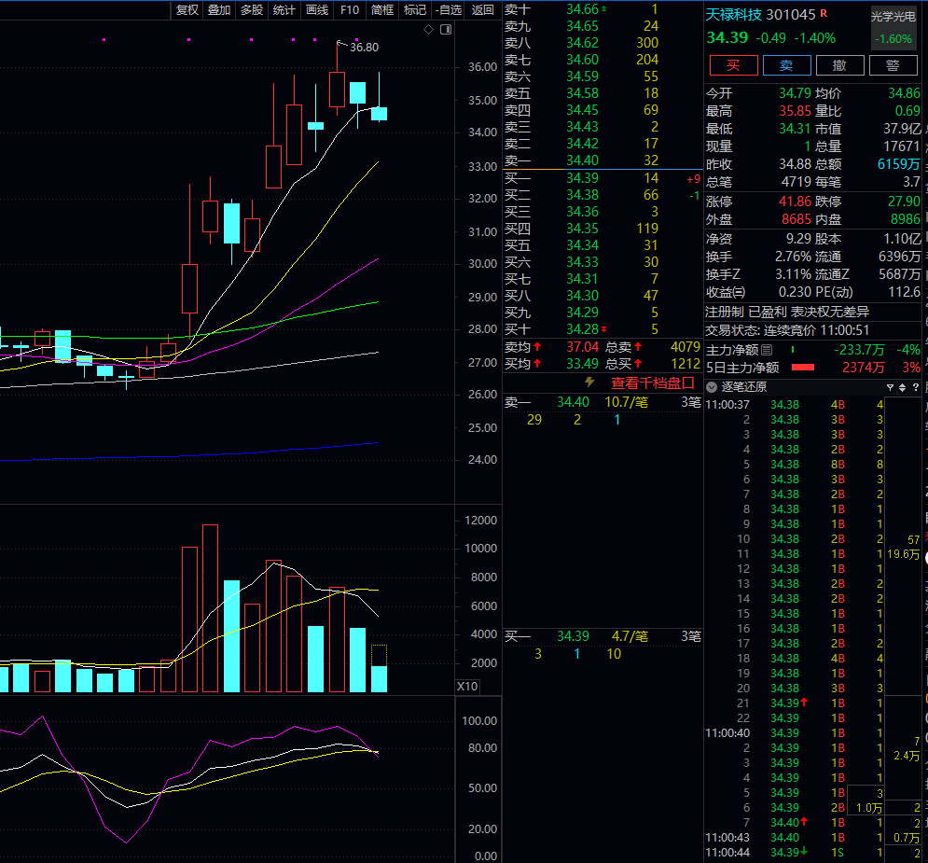Click the lightning bolt icon beside 查看千档盘口
The image size is (928, 863).
tap(589, 383)
